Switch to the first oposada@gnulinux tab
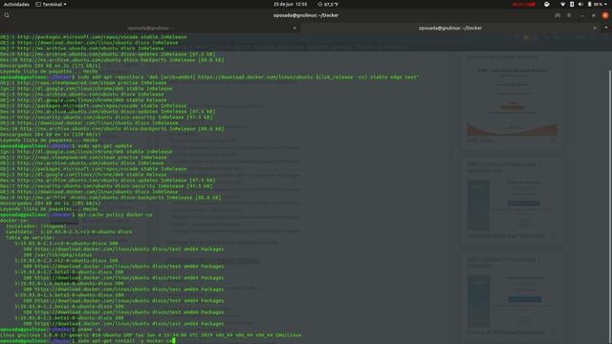The height and width of the screenshot is (344, 612). point(150,28)
